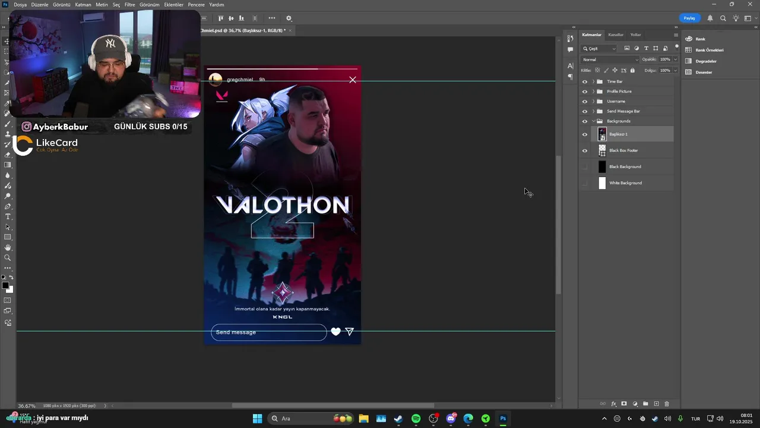Select the Move tool in the toolbar
This screenshot has width=760, height=428.
(x=8, y=42)
